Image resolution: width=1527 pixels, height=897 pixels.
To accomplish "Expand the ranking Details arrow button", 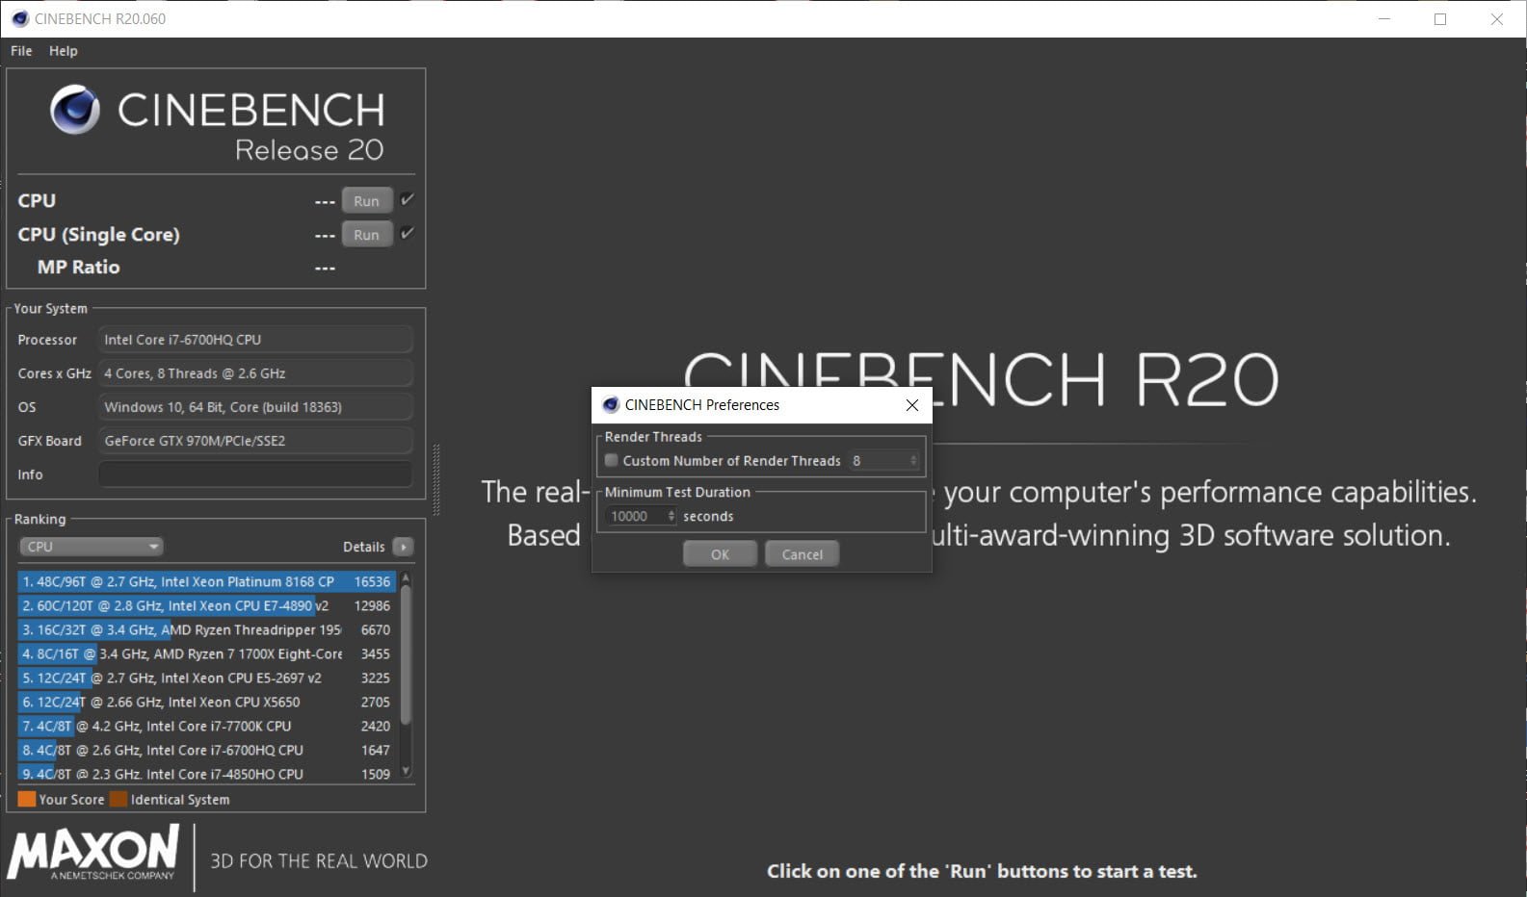I will 404,547.
